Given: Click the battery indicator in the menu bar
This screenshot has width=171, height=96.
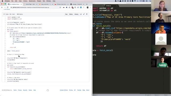Looking at the screenshot, I should pyautogui.click(x=144, y=1).
